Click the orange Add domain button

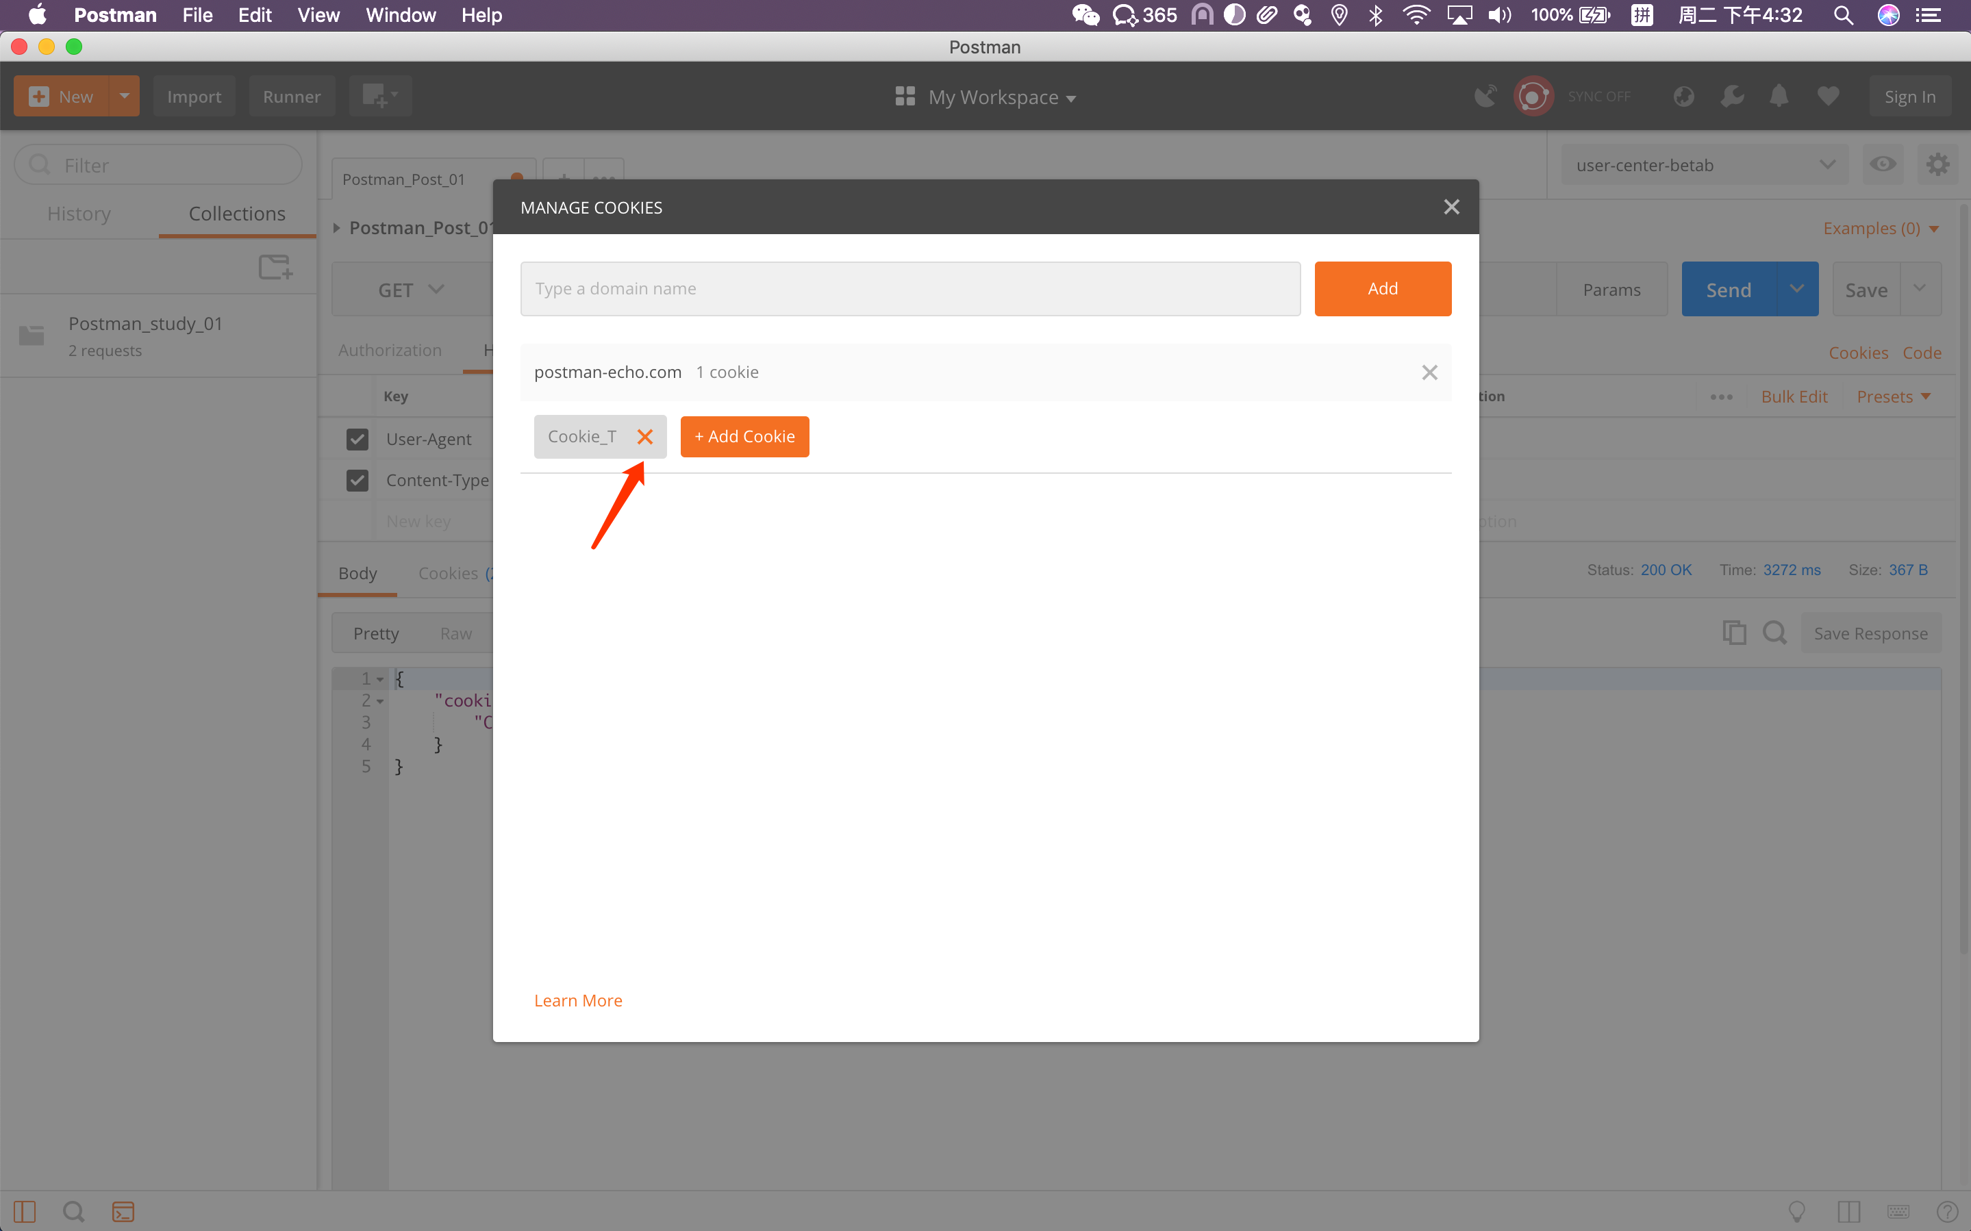click(1383, 288)
